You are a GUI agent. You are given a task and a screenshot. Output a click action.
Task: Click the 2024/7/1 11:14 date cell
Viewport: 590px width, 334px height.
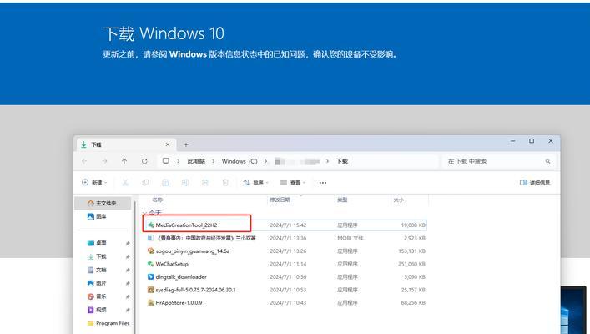[x=288, y=264]
